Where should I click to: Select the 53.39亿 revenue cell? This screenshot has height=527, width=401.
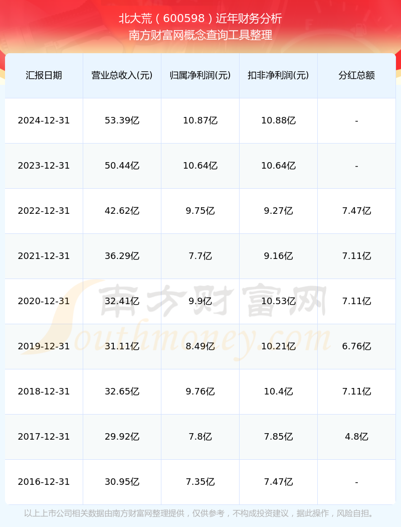[x=122, y=120]
